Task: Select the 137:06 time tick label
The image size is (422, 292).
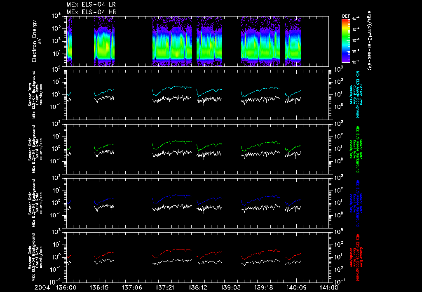Action: coord(132,287)
